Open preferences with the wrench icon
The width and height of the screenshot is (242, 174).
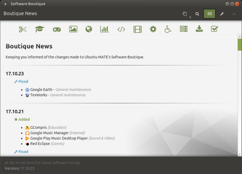[222, 14]
